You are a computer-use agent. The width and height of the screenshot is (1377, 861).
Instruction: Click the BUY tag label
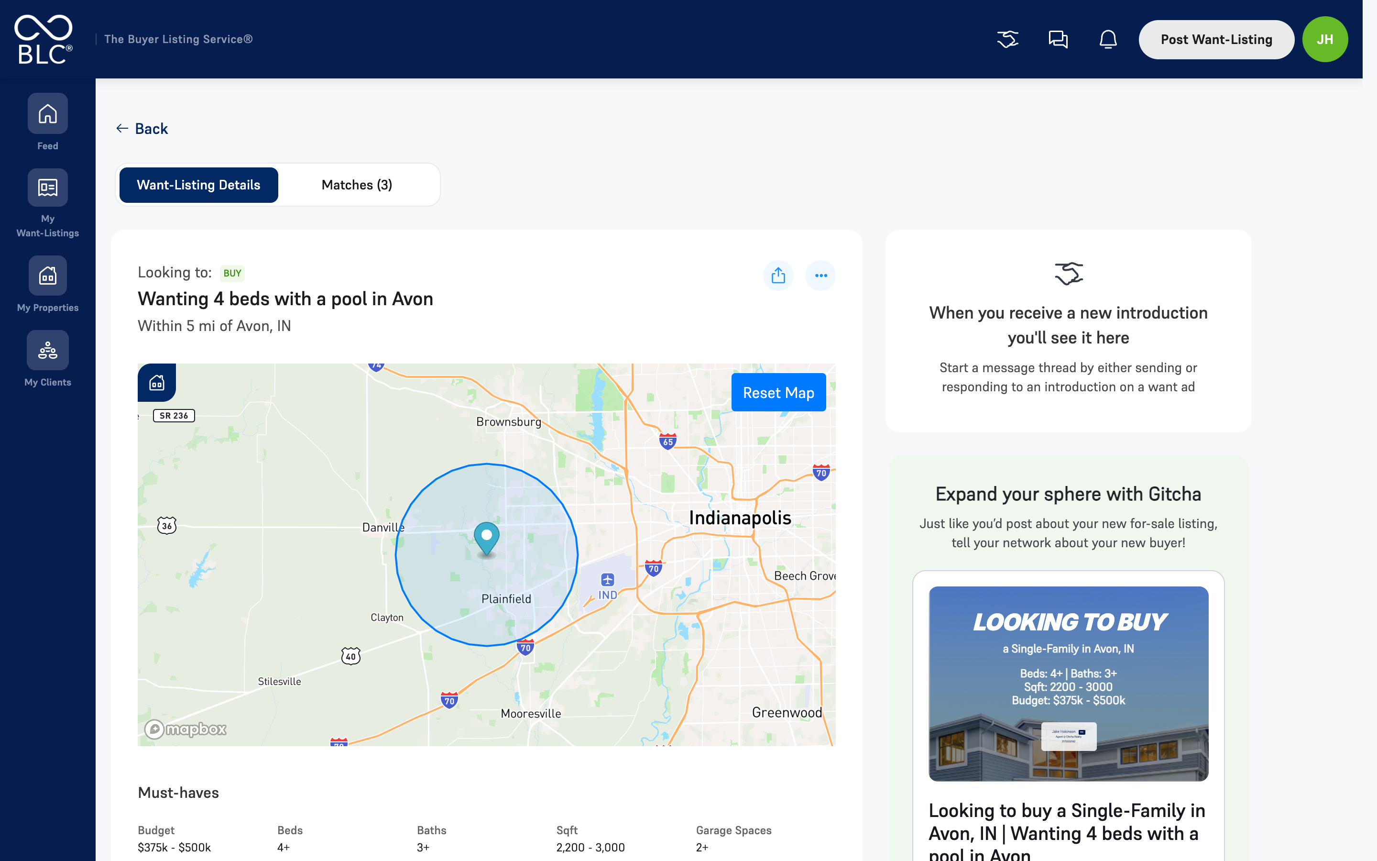point(232,273)
